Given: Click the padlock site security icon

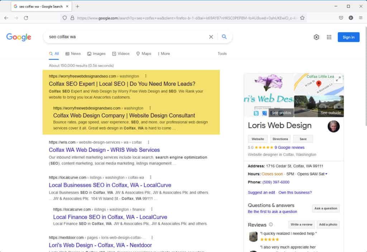Looking at the screenshot, I should (72, 18).
